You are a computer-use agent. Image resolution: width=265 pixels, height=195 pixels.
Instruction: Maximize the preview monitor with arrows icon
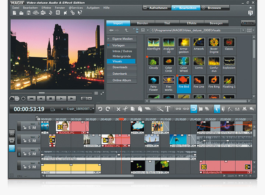pyautogui.click(x=102, y=93)
